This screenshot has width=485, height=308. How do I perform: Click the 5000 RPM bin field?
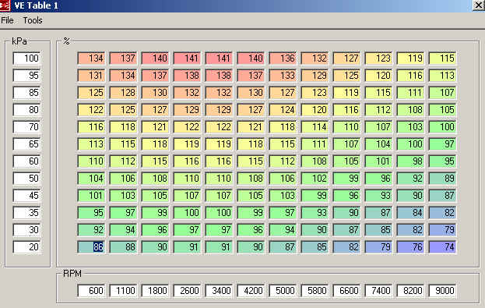click(283, 291)
